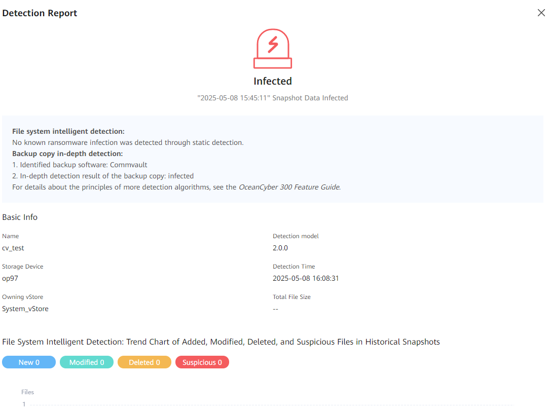This screenshot has width=548, height=414.
Task: Toggle the New 0 legend pill
Action: tap(29, 362)
